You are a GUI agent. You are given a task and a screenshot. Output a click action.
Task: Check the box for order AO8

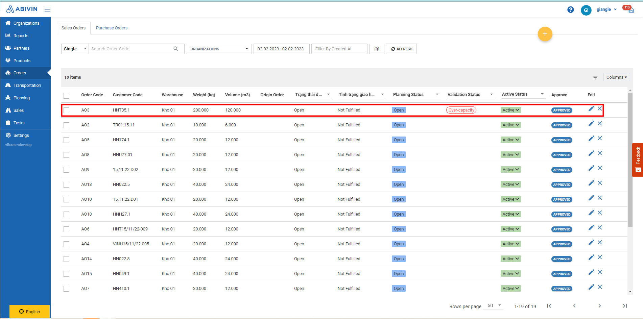click(67, 155)
